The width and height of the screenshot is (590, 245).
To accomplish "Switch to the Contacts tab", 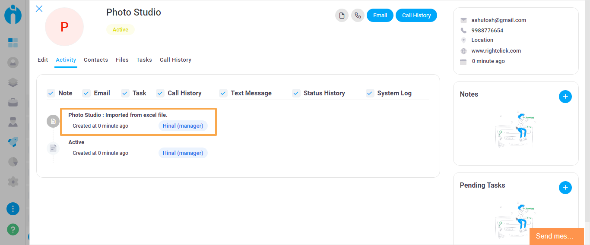I will point(96,60).
